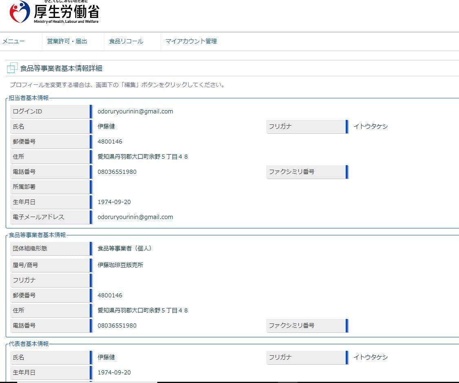This screenshot has width=459, height=383.
Task: Select the 屋号/商号 value 伊藤珈琲豆販売所
Action: click(120, 265)
